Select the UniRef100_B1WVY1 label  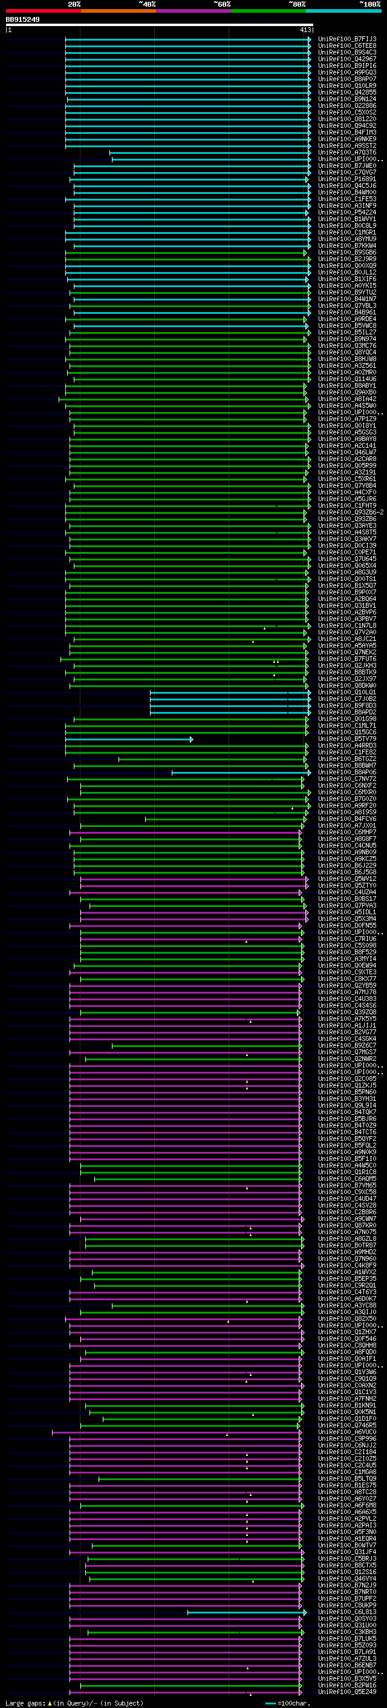click(347, 219)
